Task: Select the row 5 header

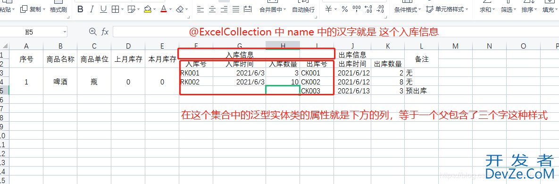Action: click(x=4, y=91)
